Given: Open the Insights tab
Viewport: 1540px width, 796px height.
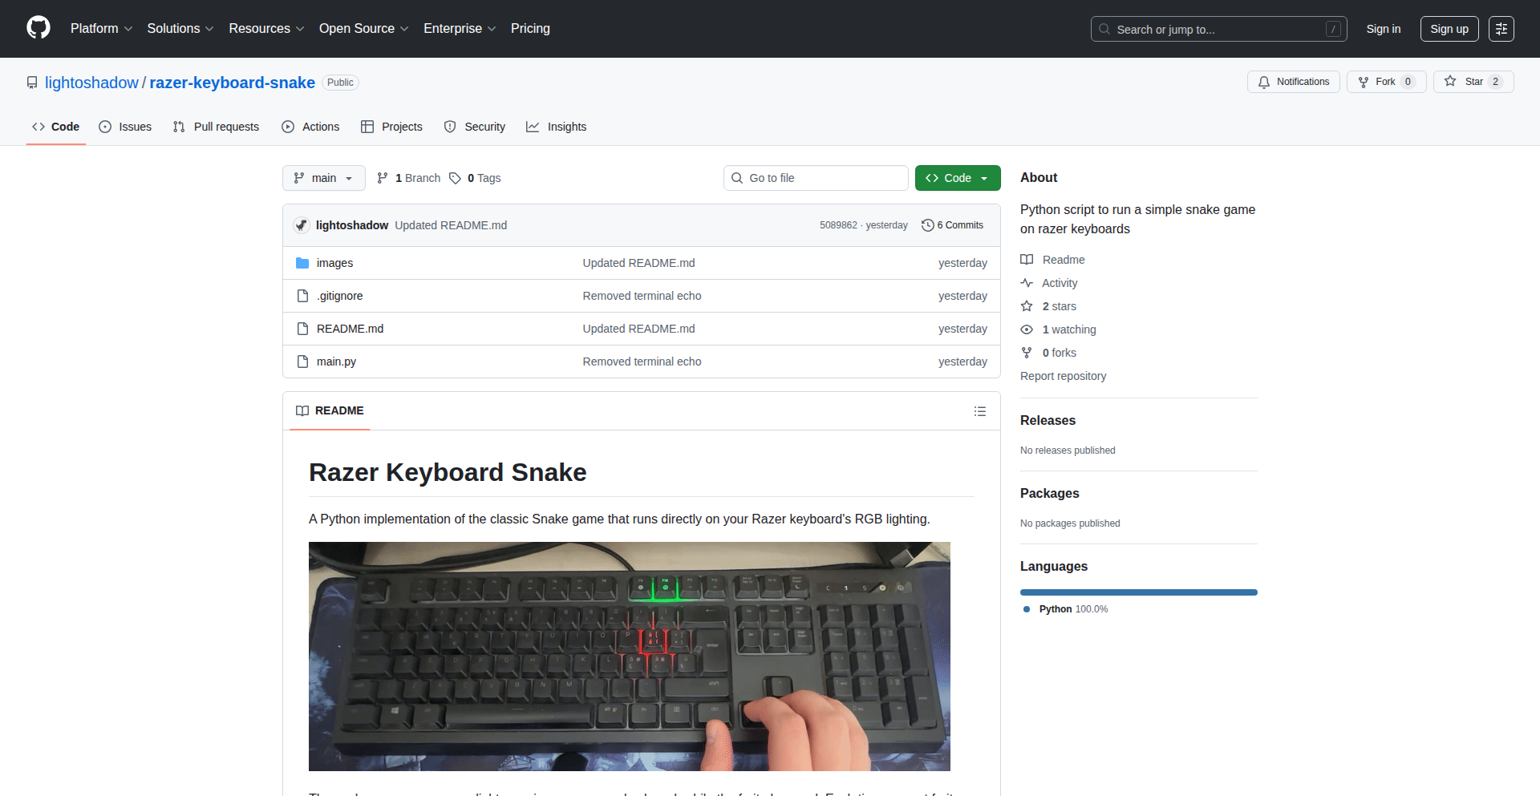Looking at the screenshot, I should tap(556, 127).
